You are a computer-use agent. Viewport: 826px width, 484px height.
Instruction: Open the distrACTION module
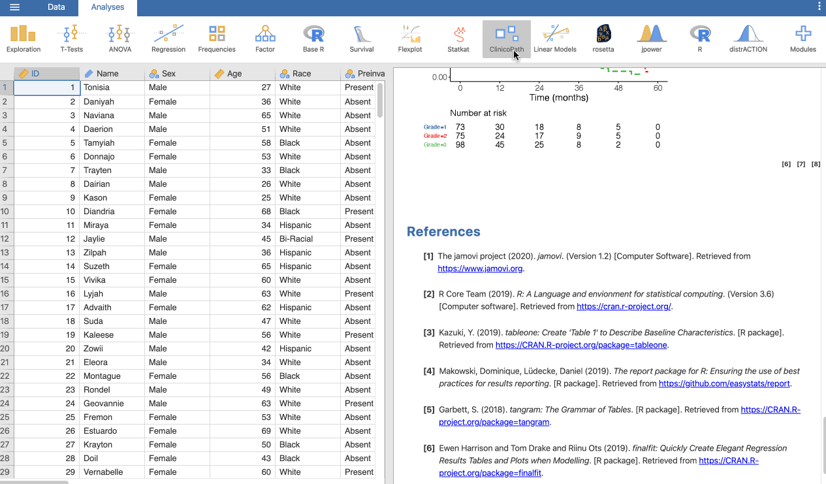[748, 39]
